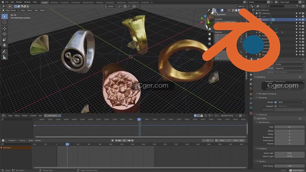
Task: Enable Adaptive Sampling checkbox
Action: [x=259, y=94]
